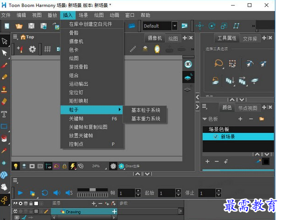Switch to the 文件库 tab
Screen dimensions: 281x220
[x=250, y=39]
